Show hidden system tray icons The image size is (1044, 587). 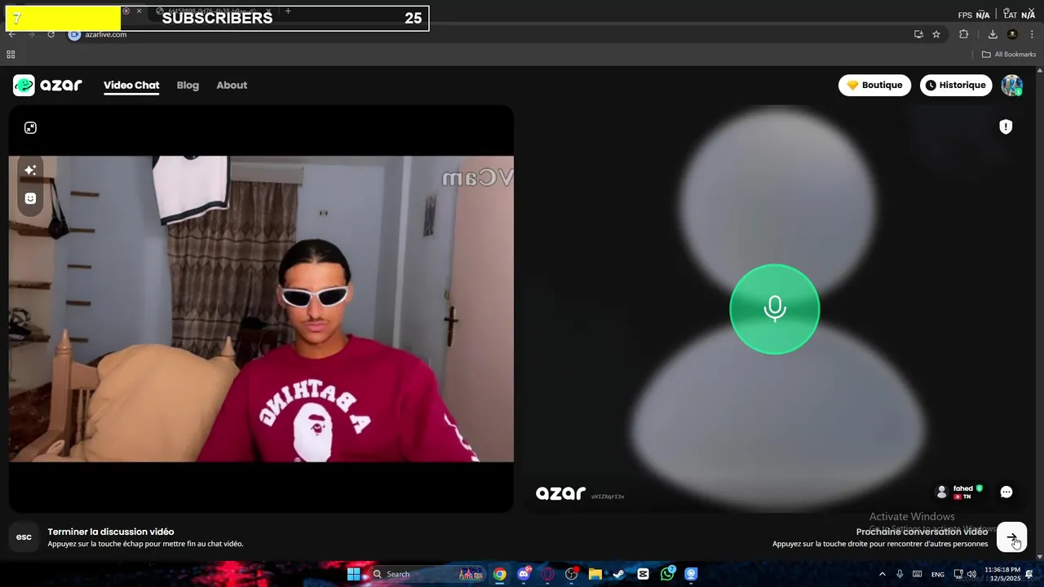[x=882, y=574]
